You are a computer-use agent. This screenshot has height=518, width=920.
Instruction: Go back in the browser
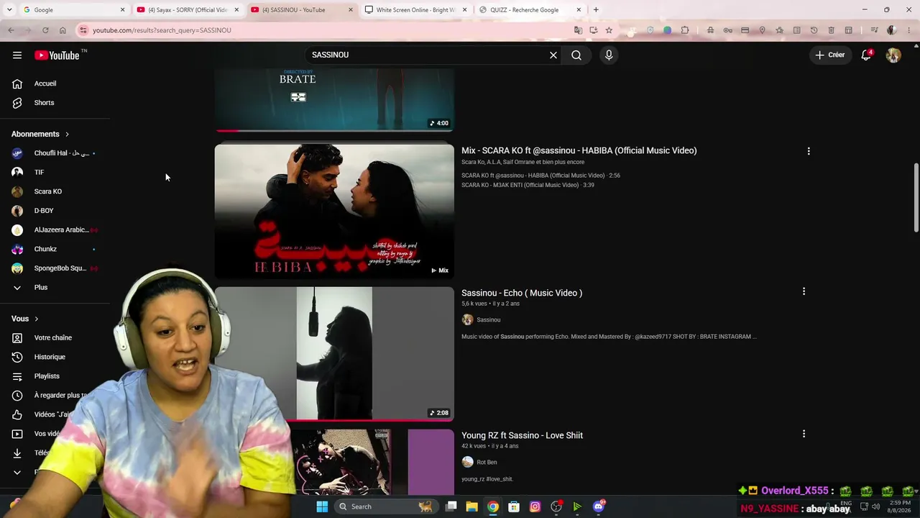[x=11, y=30]
